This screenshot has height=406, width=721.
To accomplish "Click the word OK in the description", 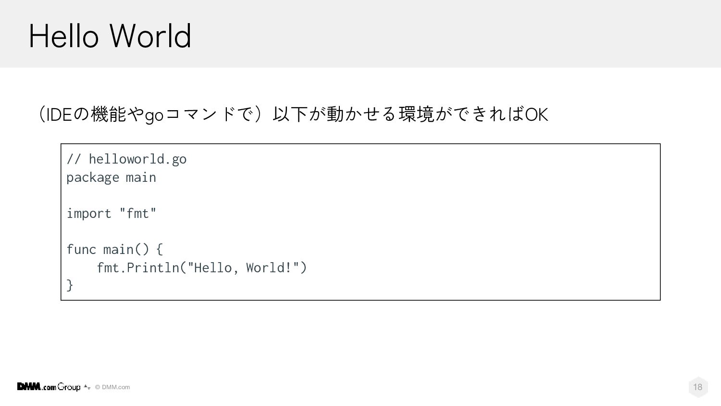I will coord(536,114).
